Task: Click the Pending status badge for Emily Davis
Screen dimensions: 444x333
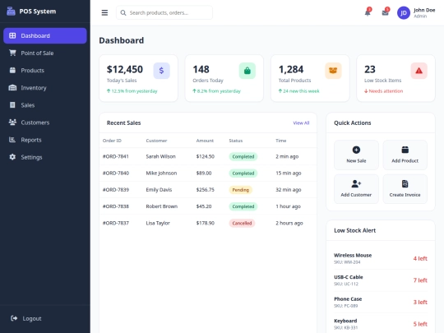Action: pyautogui.click(x=240, y=190)
